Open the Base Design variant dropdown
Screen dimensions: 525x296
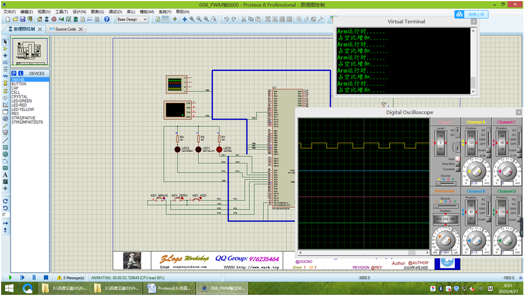pos(132,20)
